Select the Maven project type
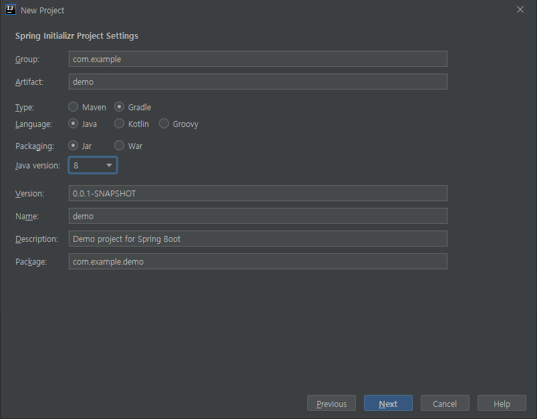Image resolution: width=537 pixels, height=419 pixels. (x=87, y=107)
